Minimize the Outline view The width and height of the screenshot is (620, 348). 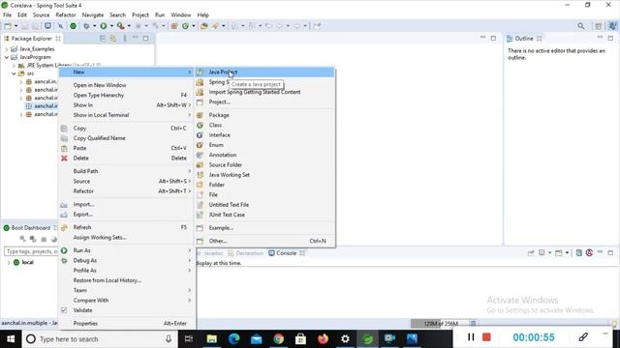tap(600, 38)
